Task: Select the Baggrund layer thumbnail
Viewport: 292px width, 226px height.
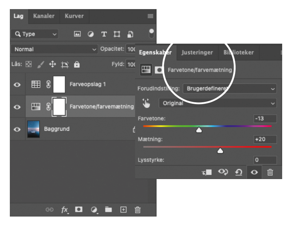Action: 33,129
